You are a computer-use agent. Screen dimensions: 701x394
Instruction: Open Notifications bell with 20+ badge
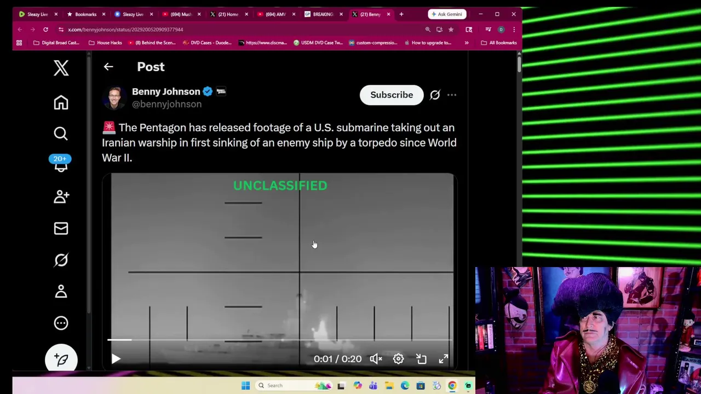tap(61, 164)
